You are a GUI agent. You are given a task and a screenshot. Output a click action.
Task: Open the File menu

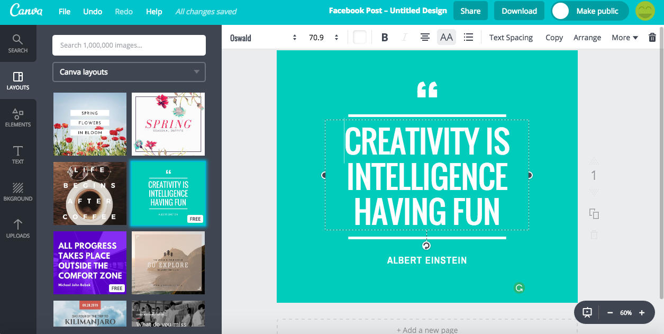(65, 11)
